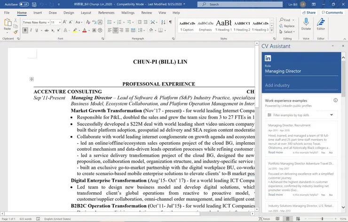
Task: Switch to Focus mode
Action: [x=264, y=219]
